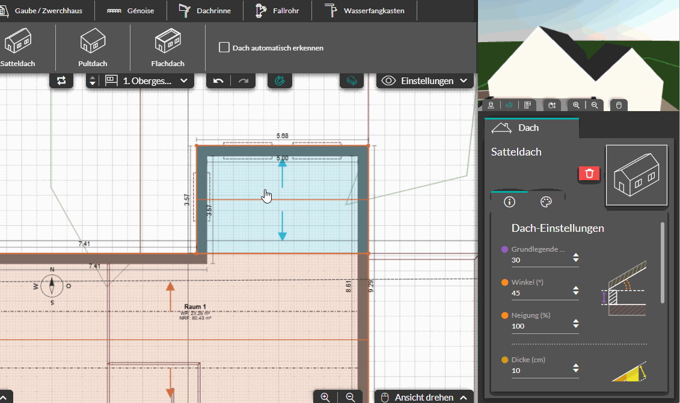Switch 3D preview to house view
680x403 pixels.
pos(509,105)
